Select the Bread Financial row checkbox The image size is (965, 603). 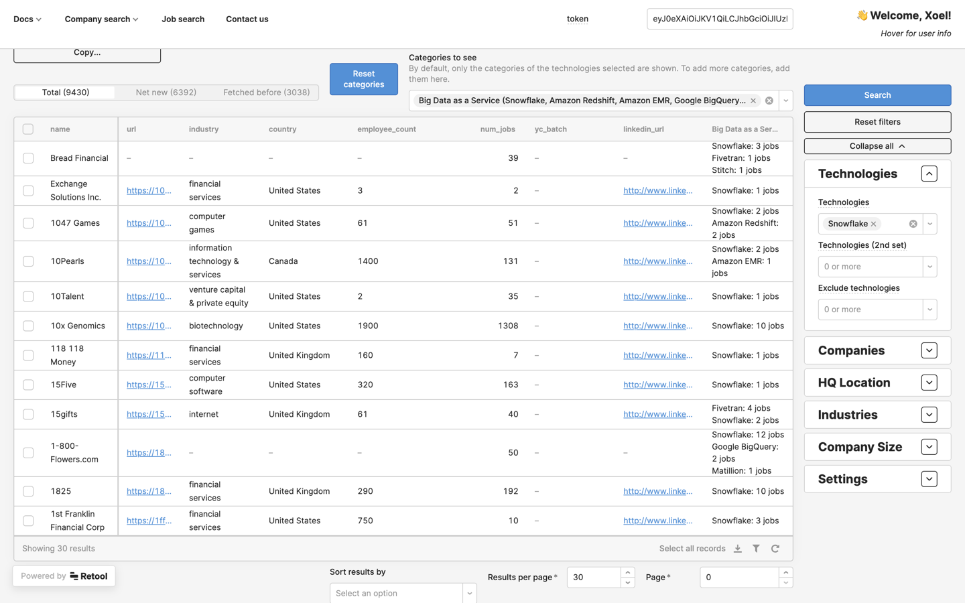28,158
